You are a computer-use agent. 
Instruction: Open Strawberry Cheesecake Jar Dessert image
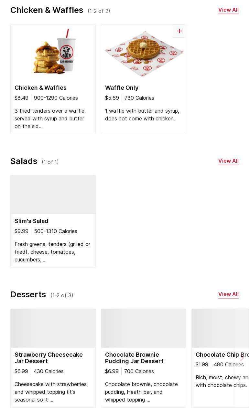[x=53, y=328]
